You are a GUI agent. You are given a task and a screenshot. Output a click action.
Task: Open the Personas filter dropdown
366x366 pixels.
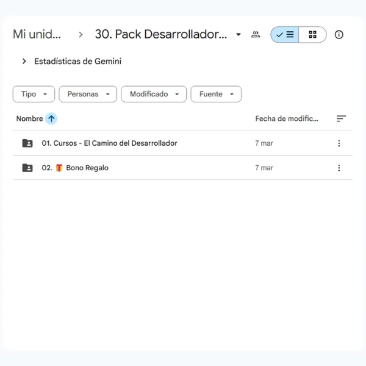point(88,94)
